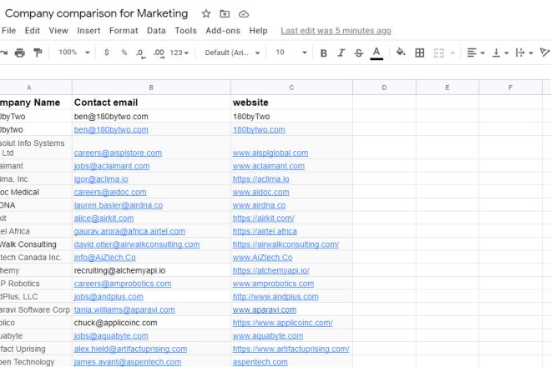Open the james.avant@aspentech.com link
This screenshot has width=551, height=367.
point(128,362)
